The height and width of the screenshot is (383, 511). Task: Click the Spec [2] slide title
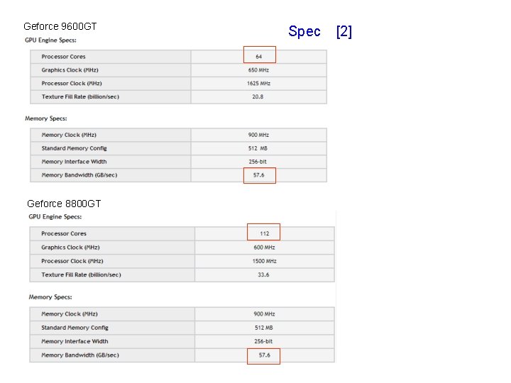(320, 31)
